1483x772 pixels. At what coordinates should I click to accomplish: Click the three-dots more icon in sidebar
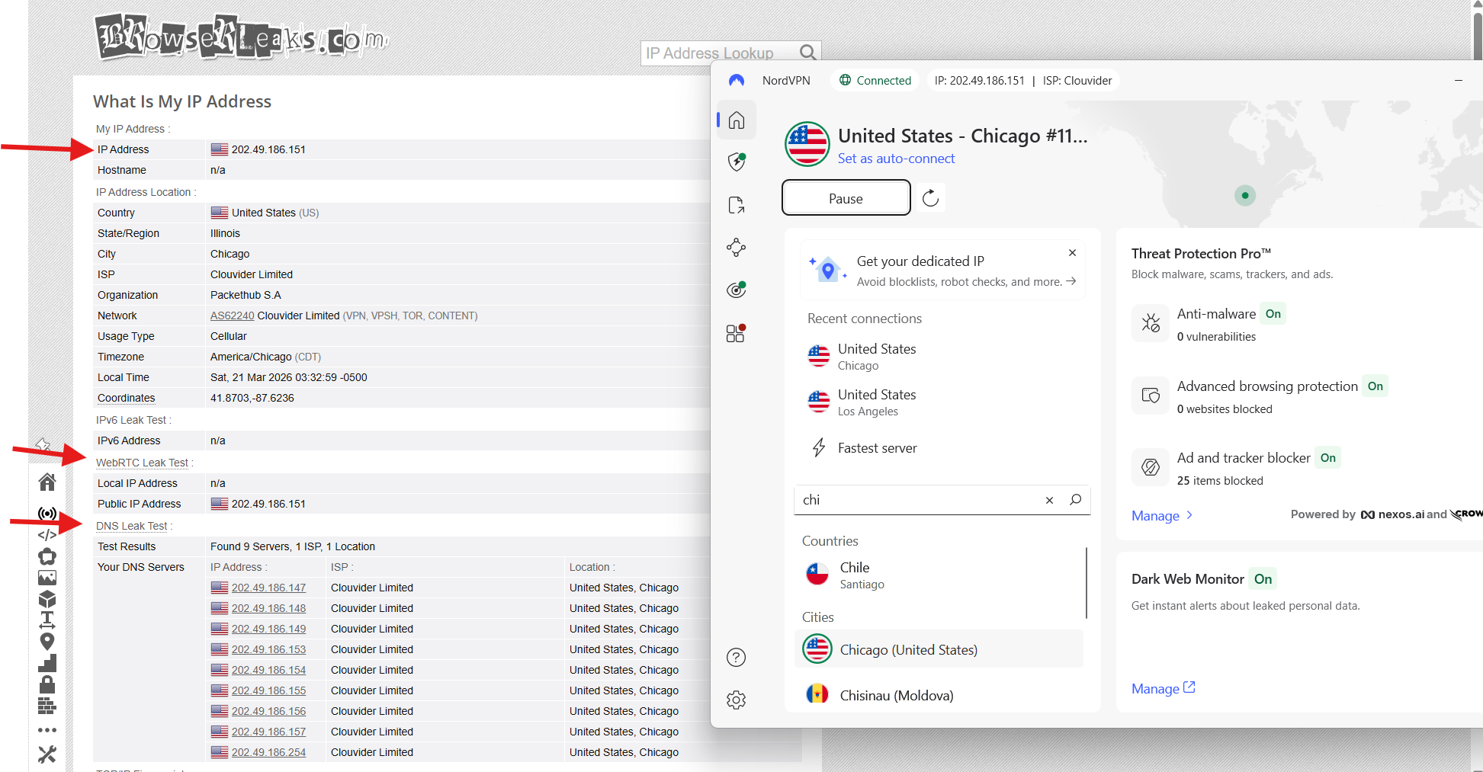click(47, 730)
